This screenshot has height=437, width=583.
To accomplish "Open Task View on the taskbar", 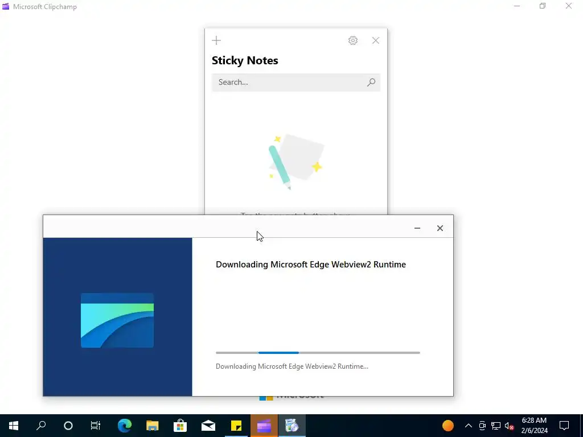I will tap(96, 426).
